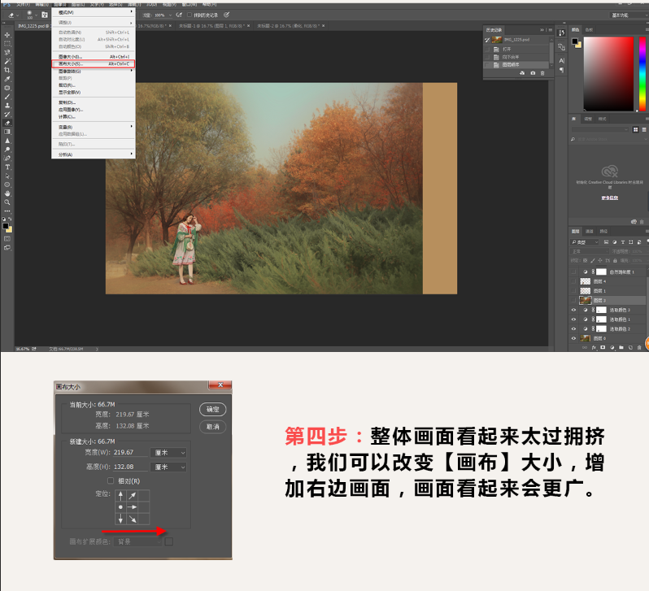
Task: Click 图层 3 layer thumbnail
Action: 586,300
